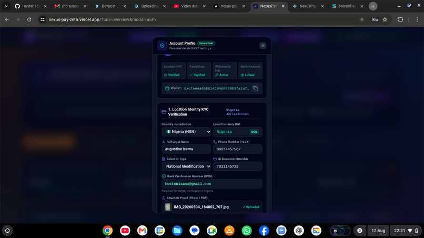Open Google Docs from the shelf
The height and width of the screenshot is (238, 424).
tap(281, 231)
